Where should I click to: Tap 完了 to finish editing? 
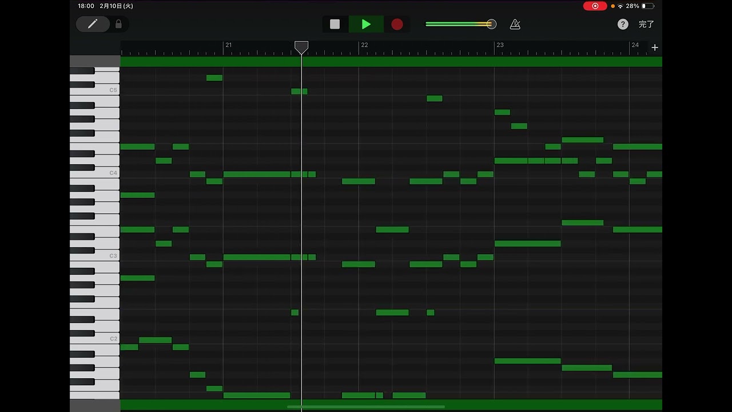[x=646, y=24]
